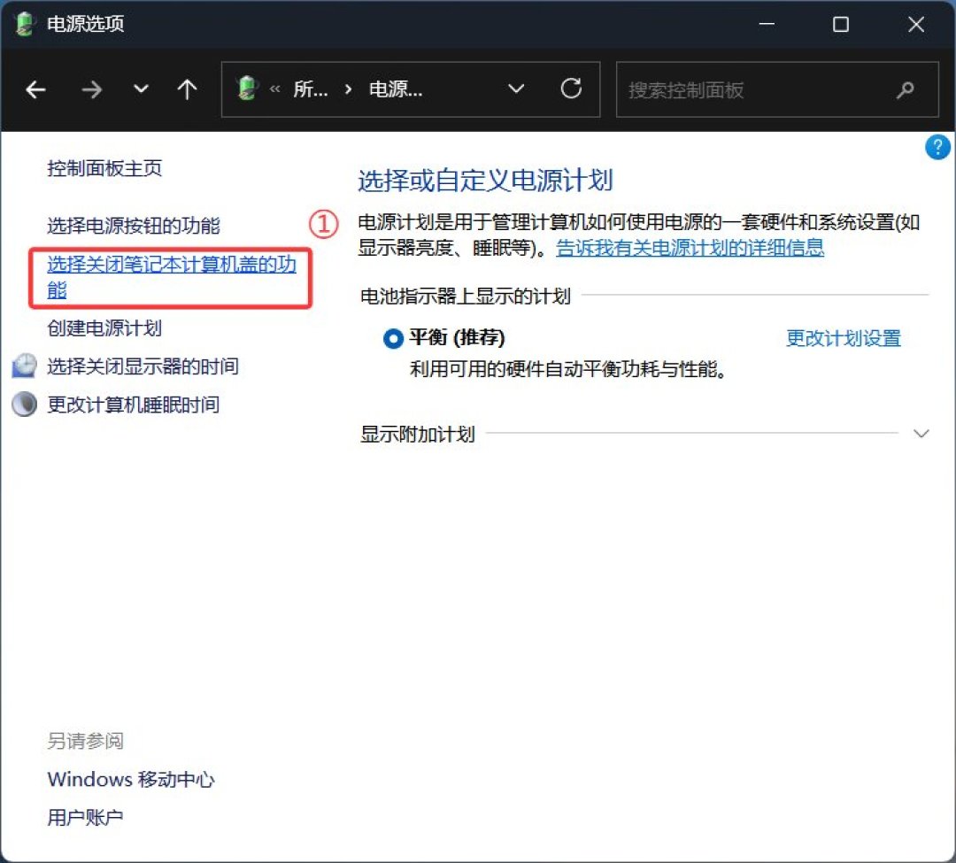Viewport: 956px width, 863px height.
Task: Expand hidden breadcrumb levels with « chevrons
Action: [x=275, y=89]
